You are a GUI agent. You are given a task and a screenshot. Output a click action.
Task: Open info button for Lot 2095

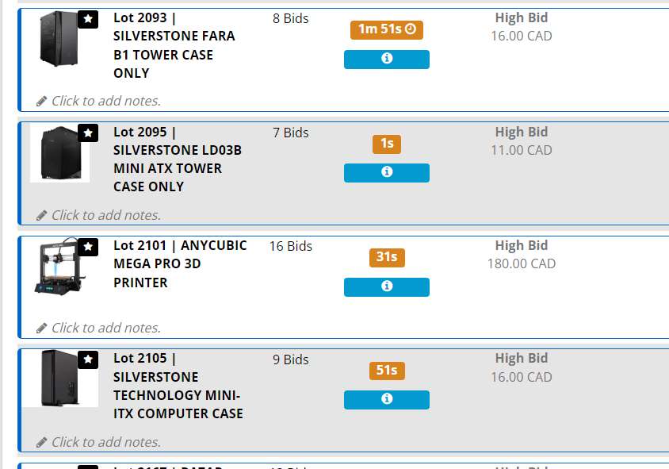pyautogui.click(x=387, y=173)
